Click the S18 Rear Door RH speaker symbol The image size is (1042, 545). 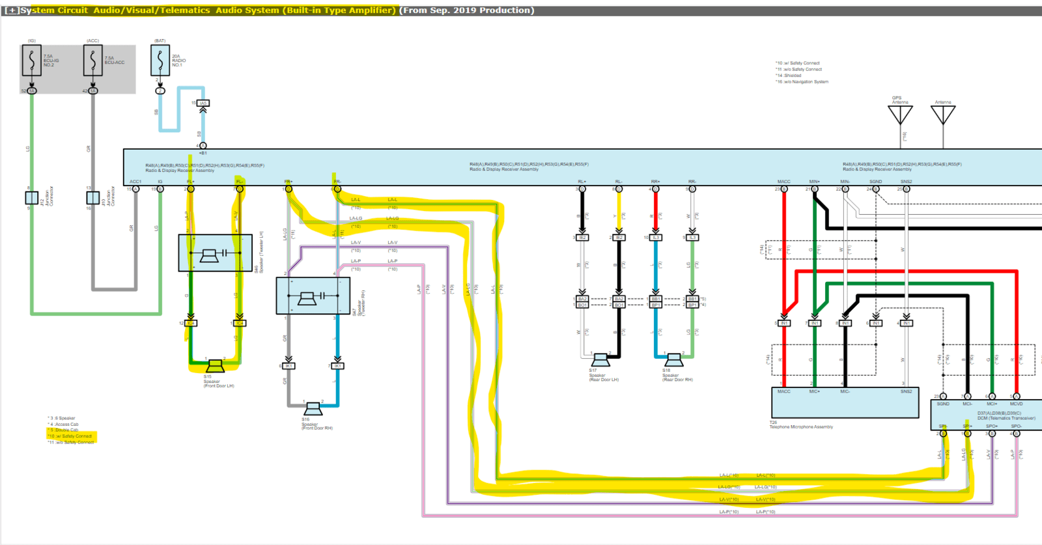[x=674, y=359]
